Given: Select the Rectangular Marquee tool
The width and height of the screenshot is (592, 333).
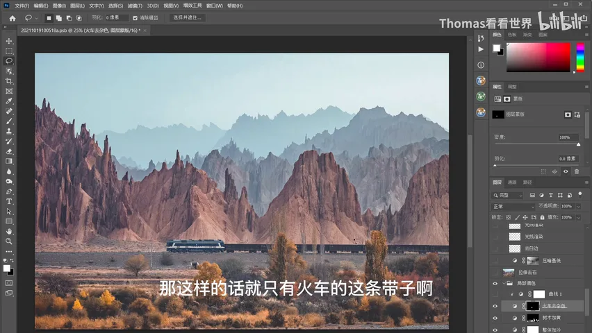Looking at the screenshot, I should (9, 51).
